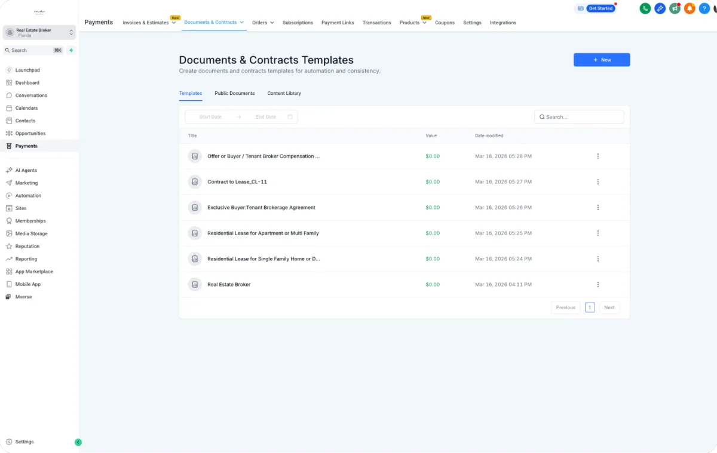
Task: Switch to the Public Documents tab
Action: point(234,93)
